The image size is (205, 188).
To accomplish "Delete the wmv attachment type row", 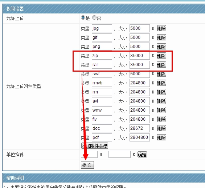I will click(161, 110).
